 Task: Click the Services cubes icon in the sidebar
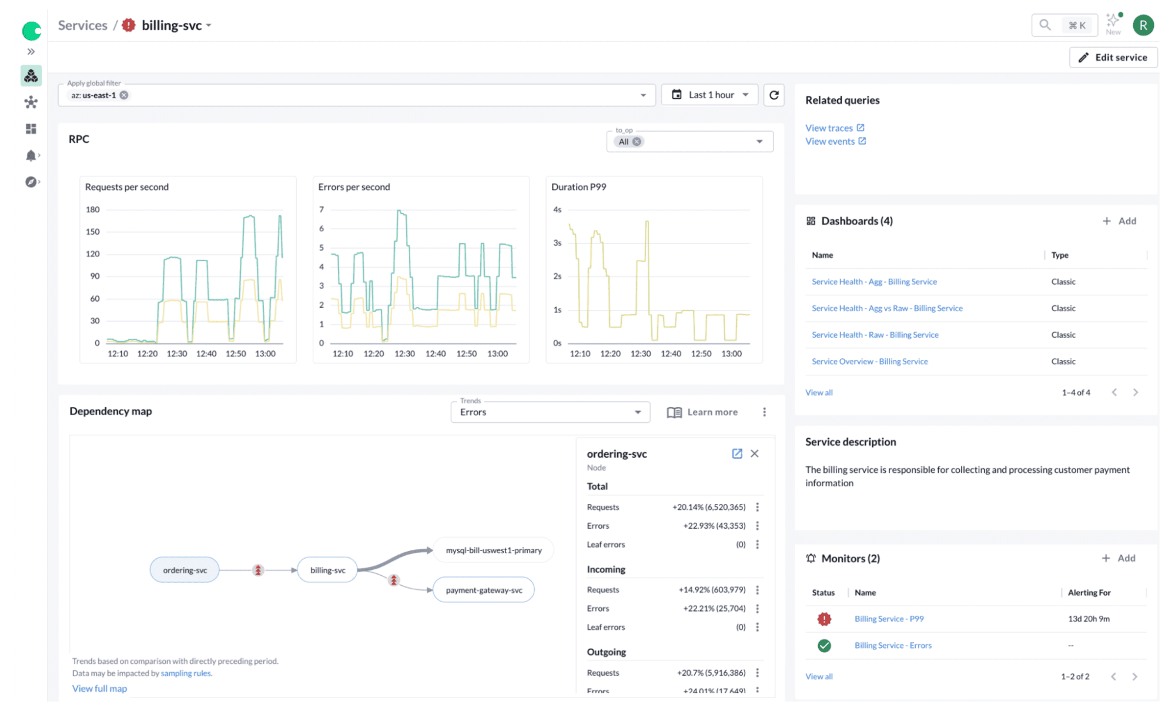pos(31,75)
